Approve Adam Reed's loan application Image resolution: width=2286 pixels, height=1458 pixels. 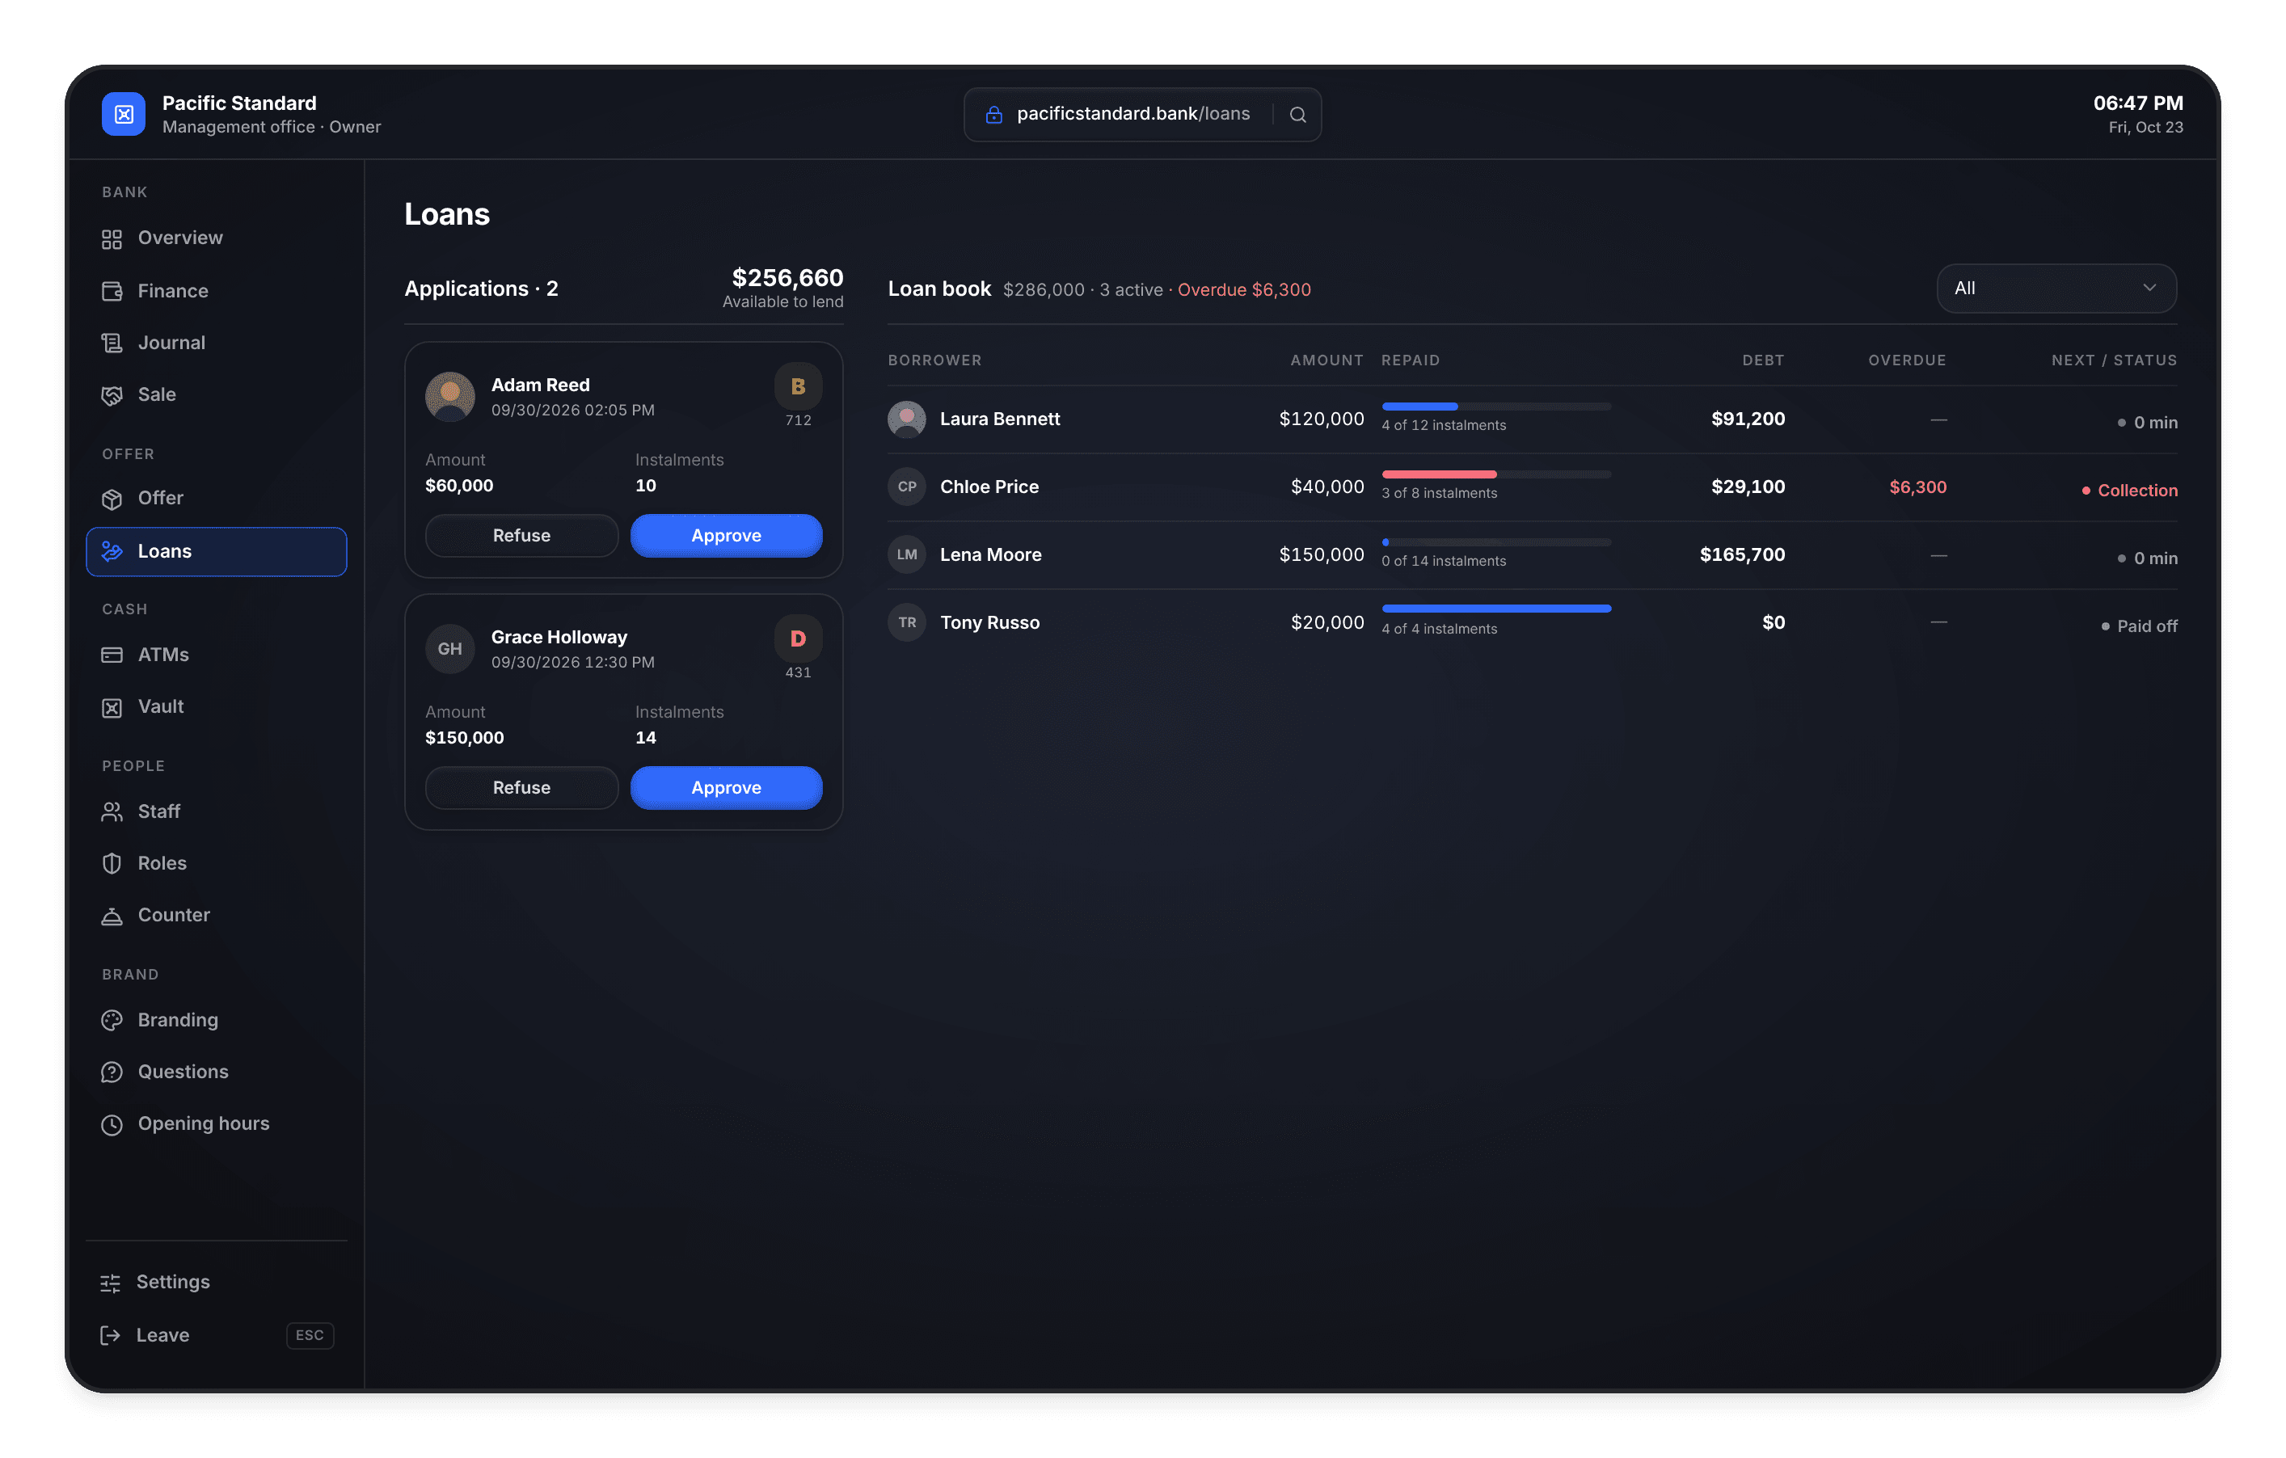(x=726, y=535)
